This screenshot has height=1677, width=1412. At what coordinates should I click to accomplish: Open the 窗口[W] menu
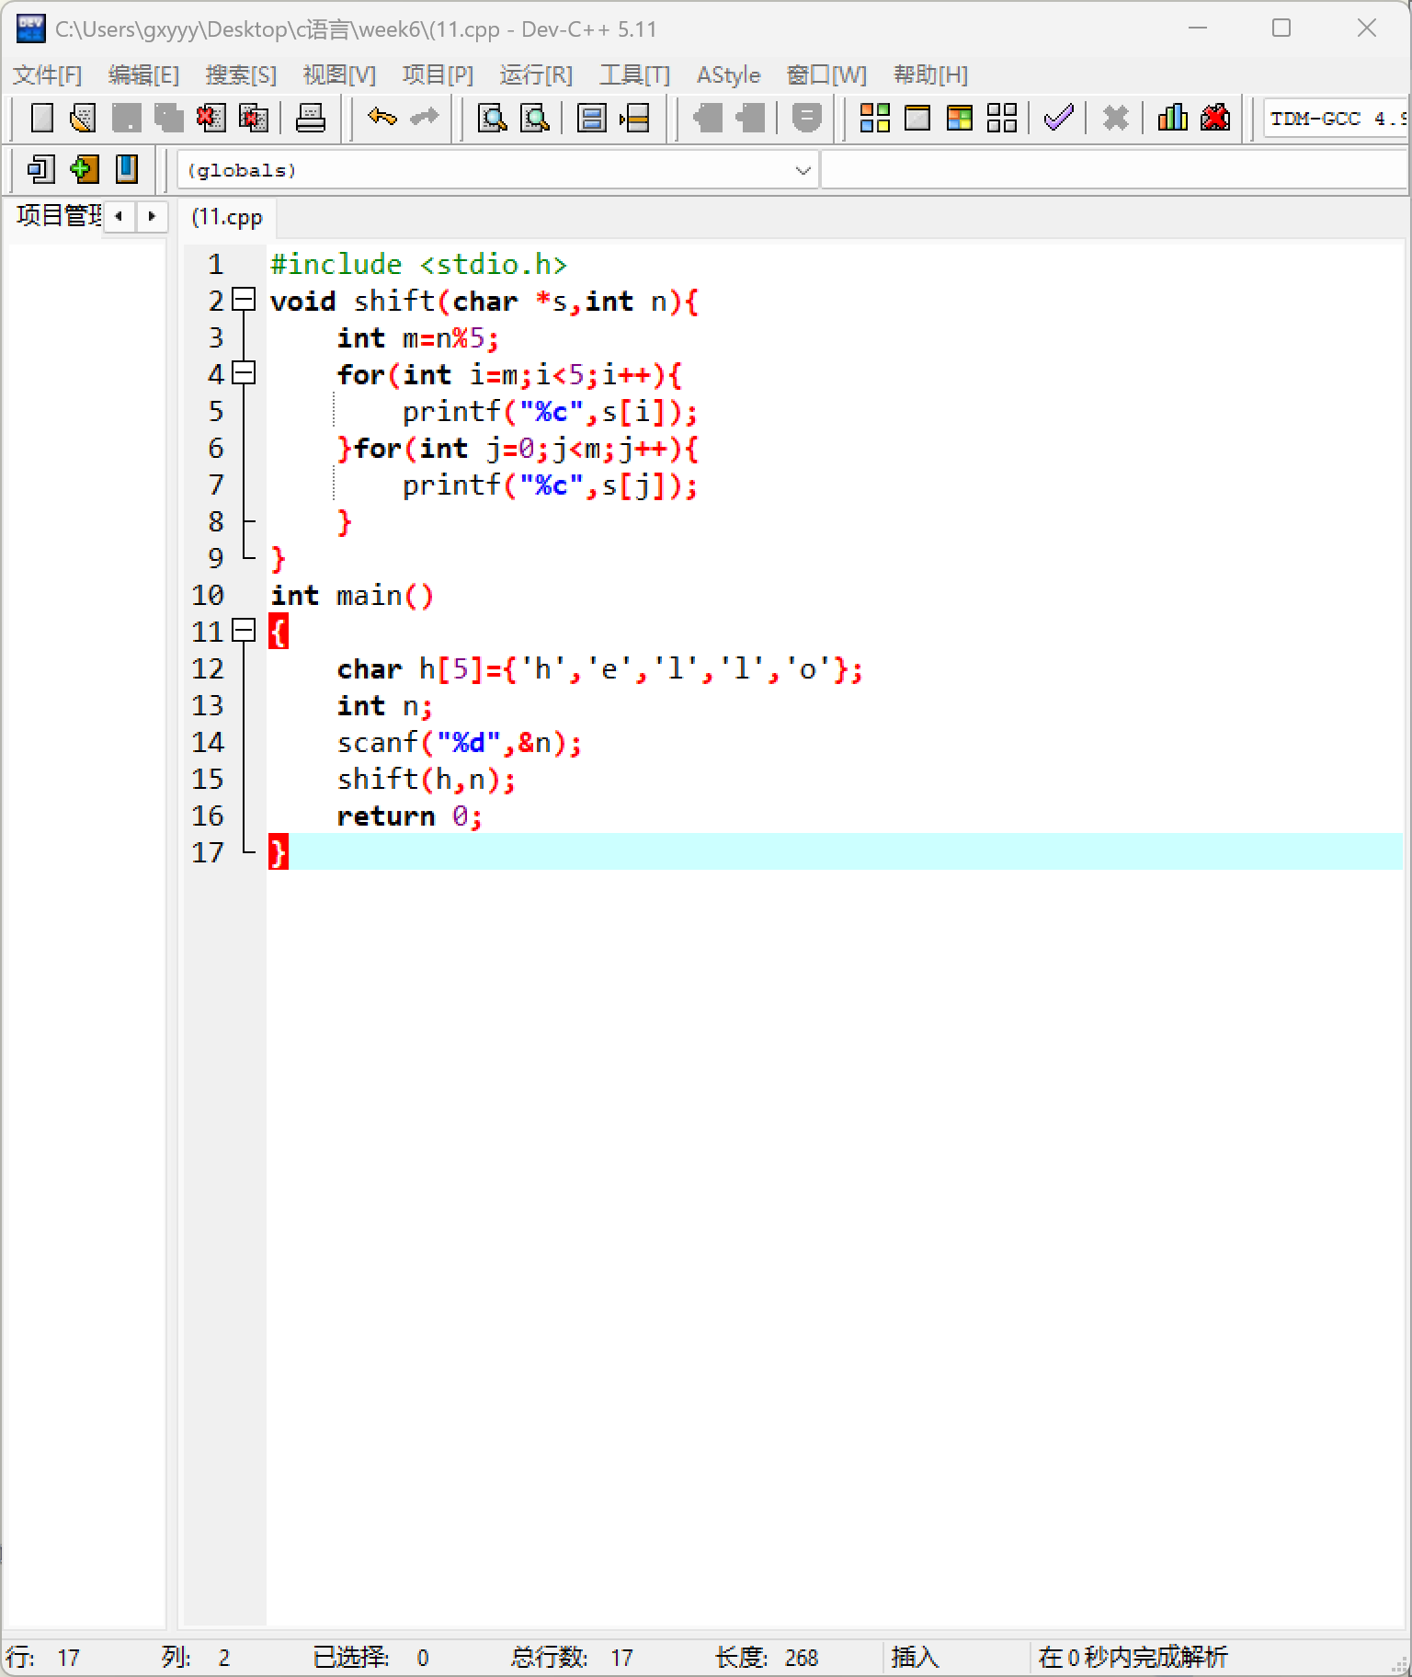826,74
